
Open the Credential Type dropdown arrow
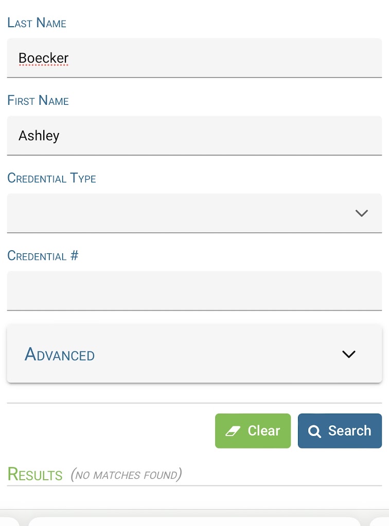click(361, 213)
